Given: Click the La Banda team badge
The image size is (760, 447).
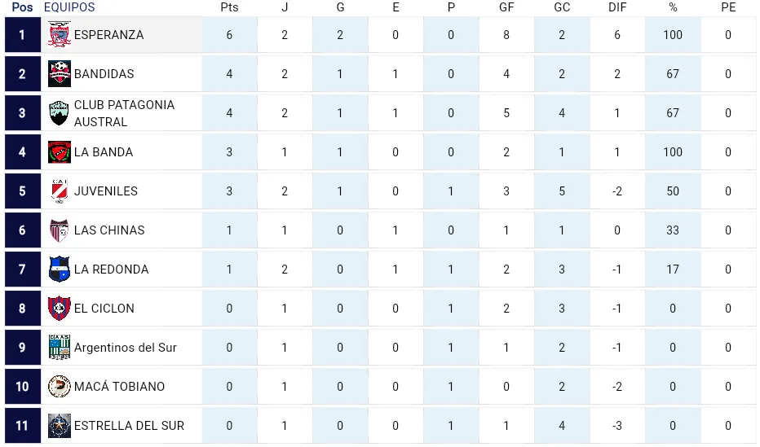Looking at the screenshot, I should pyautogui.click(x=59, y=152).
